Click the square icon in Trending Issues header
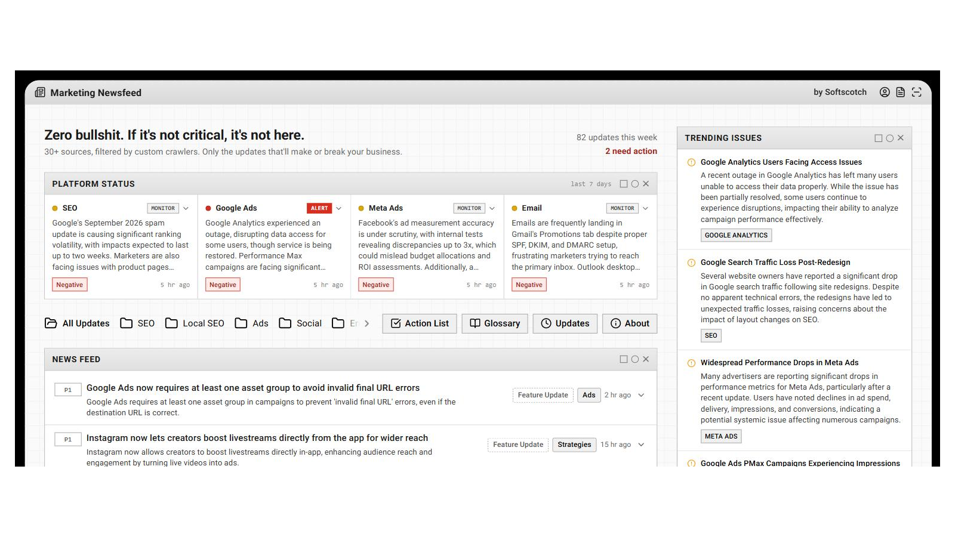The width and height of the screenshot is (955, 537). pos(879,138)
